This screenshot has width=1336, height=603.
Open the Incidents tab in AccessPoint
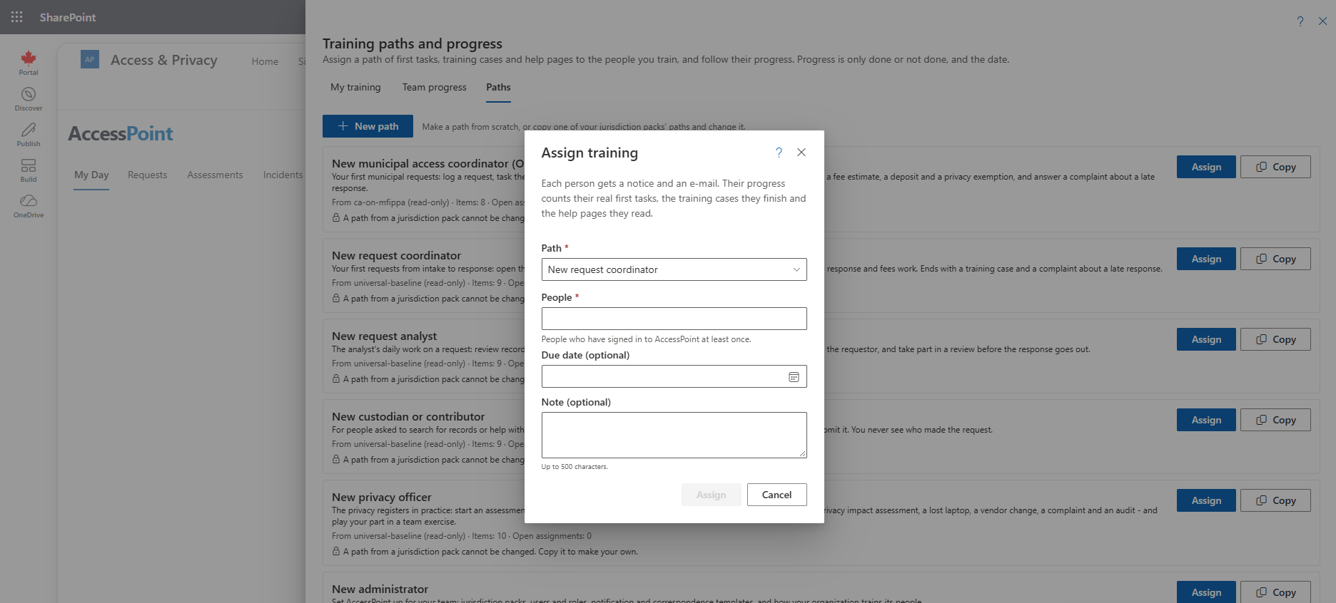coord(283,175)
